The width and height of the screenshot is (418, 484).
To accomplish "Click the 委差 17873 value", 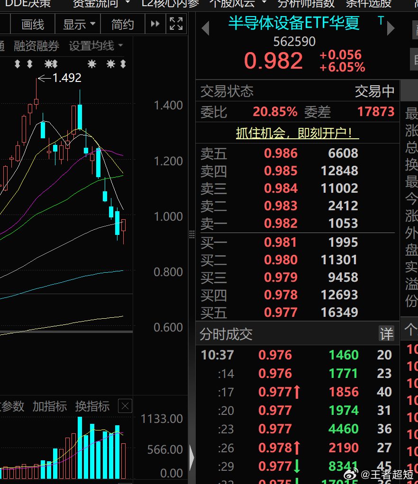I will [x=376, y=112].
